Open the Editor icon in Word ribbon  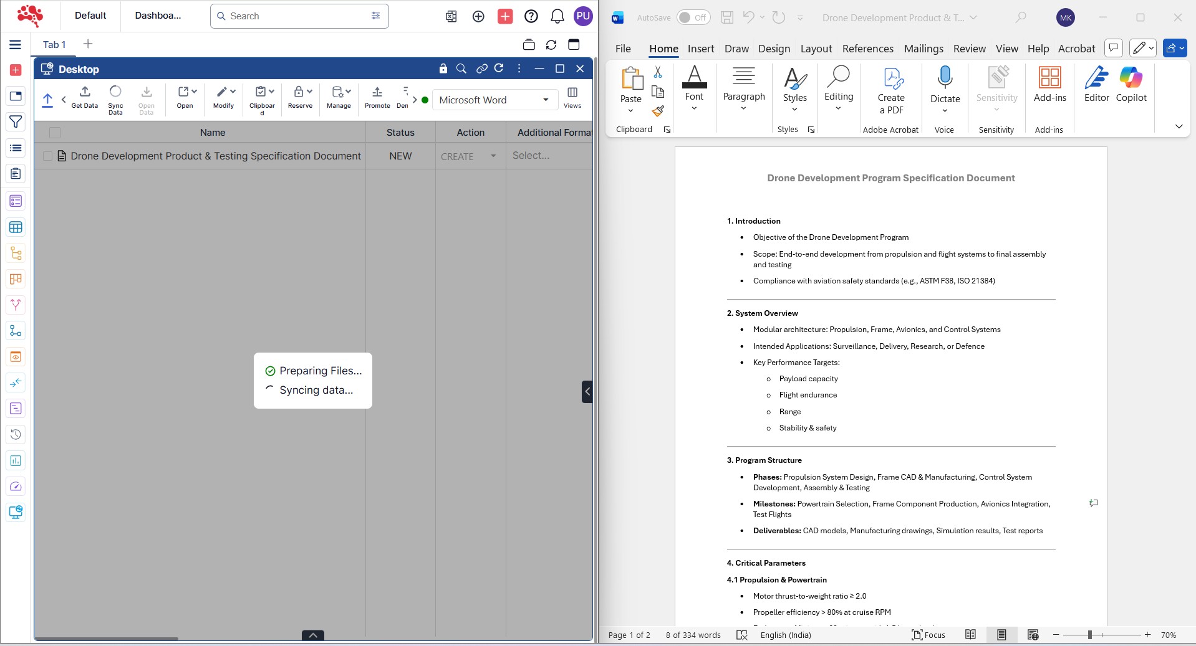(x=1096, y=78)
